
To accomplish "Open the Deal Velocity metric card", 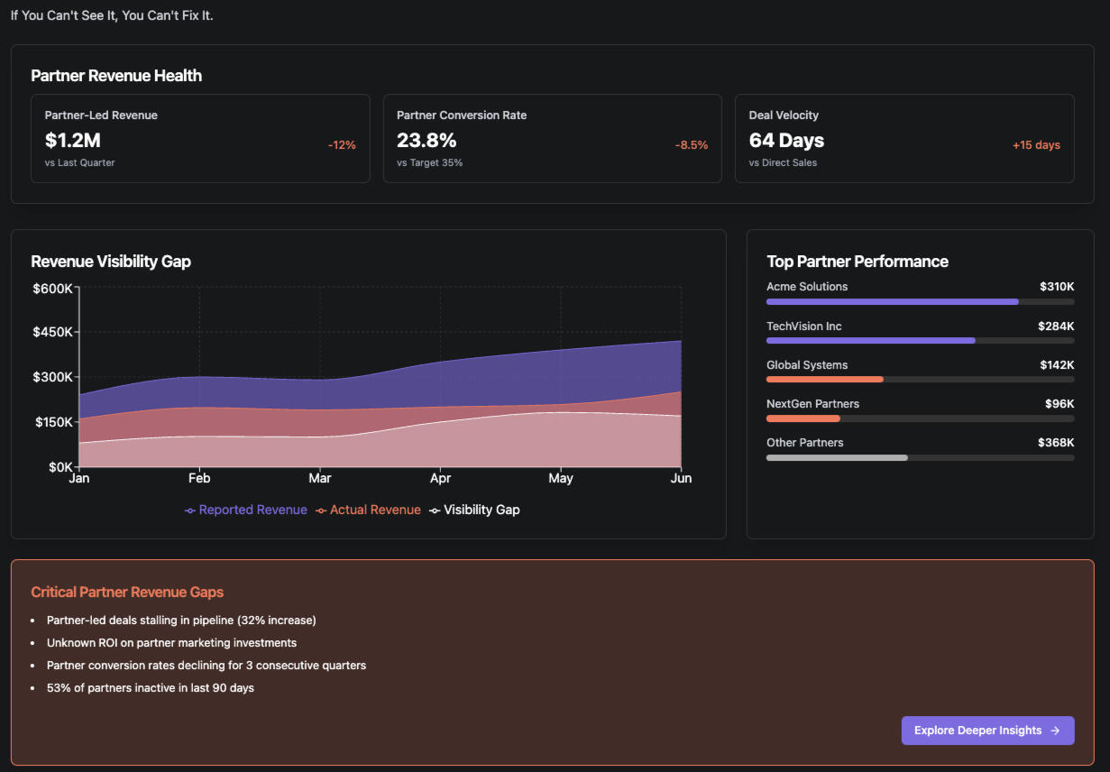I will 904,139.
